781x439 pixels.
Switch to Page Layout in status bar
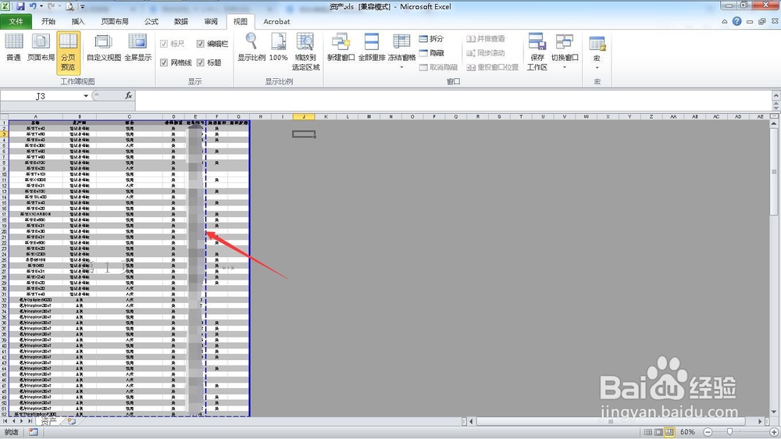click(x=658, y=432)
